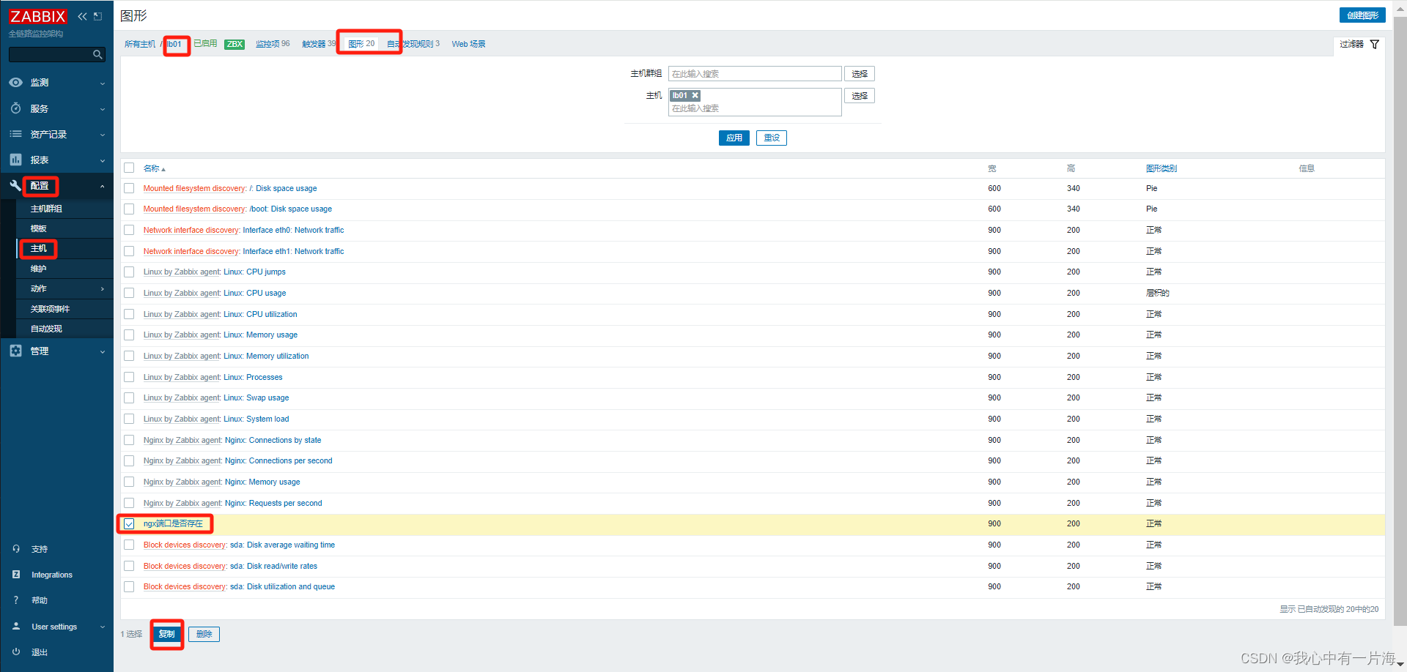The width and height of the screenshot is (1407, 672).
Task: Click the sidebar search box
Action: tap(56, 54)
